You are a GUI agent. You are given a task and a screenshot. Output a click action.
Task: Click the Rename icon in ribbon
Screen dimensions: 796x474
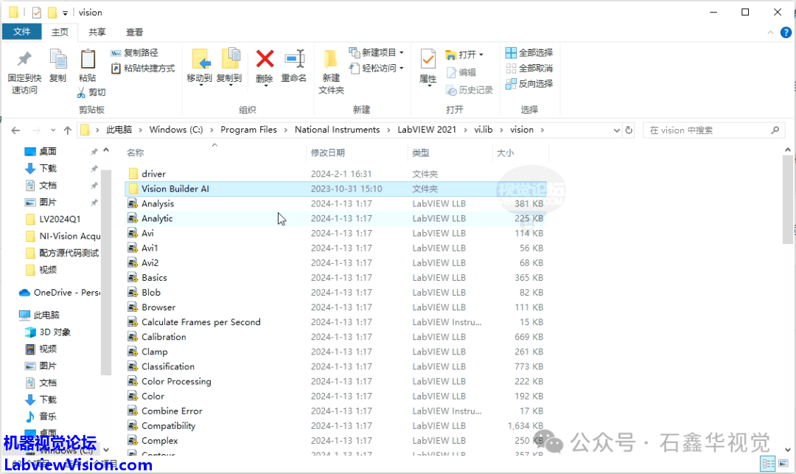(x=294, y=60)
